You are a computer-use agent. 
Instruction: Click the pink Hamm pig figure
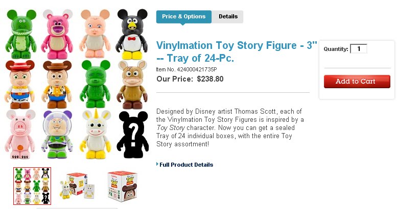pyautogui.click(x=20, y=135)
